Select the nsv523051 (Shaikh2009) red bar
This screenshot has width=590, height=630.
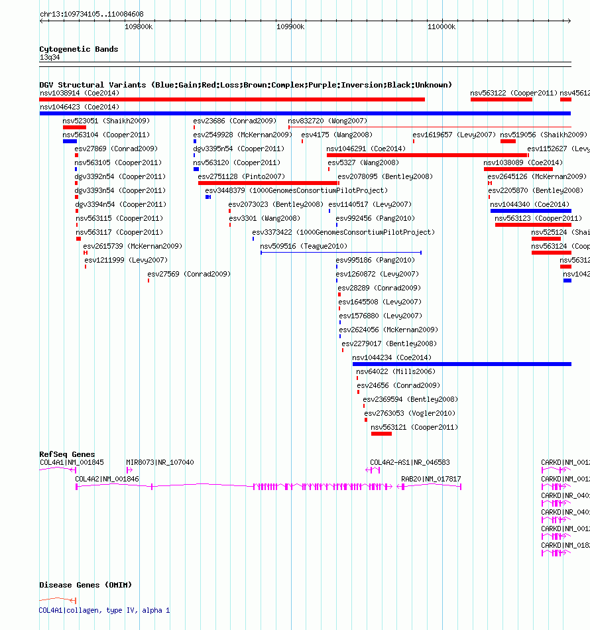(74, 127)
